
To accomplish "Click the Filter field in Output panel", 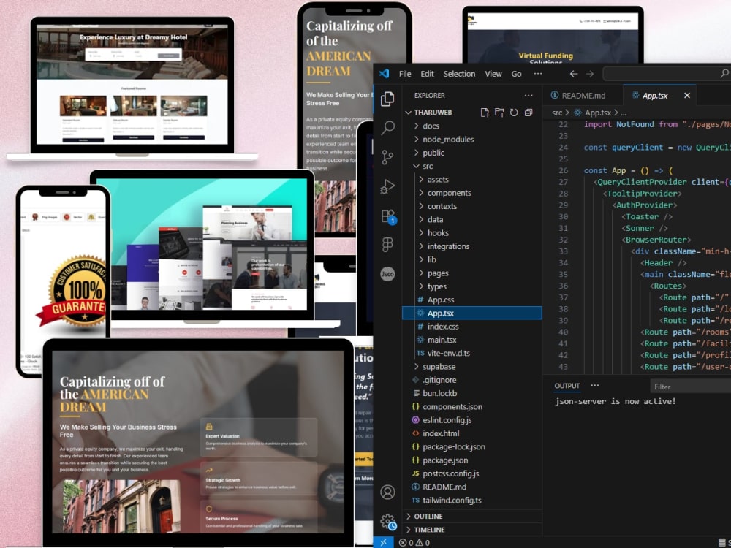I will [691, 387].
